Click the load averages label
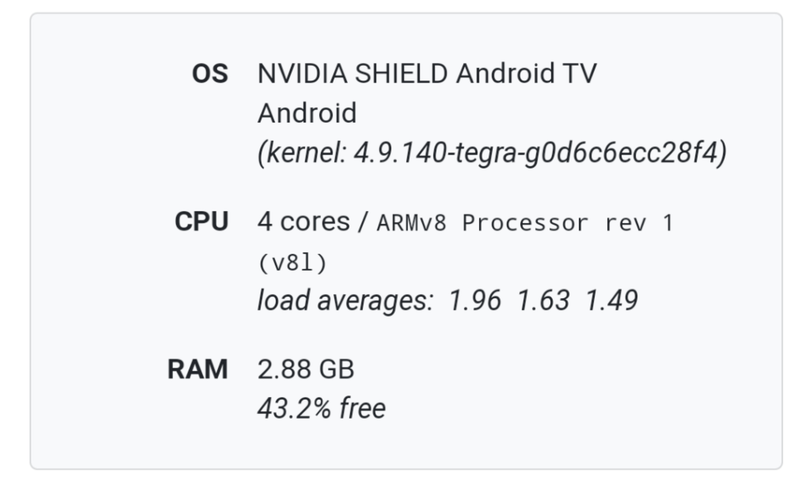This screenshot has width=798, height=487. tap(345, 300)
